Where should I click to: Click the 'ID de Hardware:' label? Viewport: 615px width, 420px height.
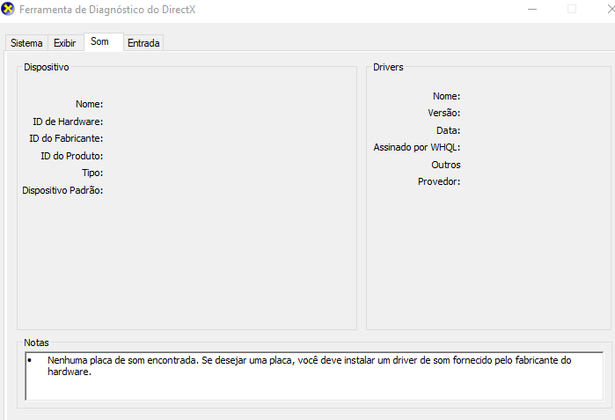click(x=68, y=122)
